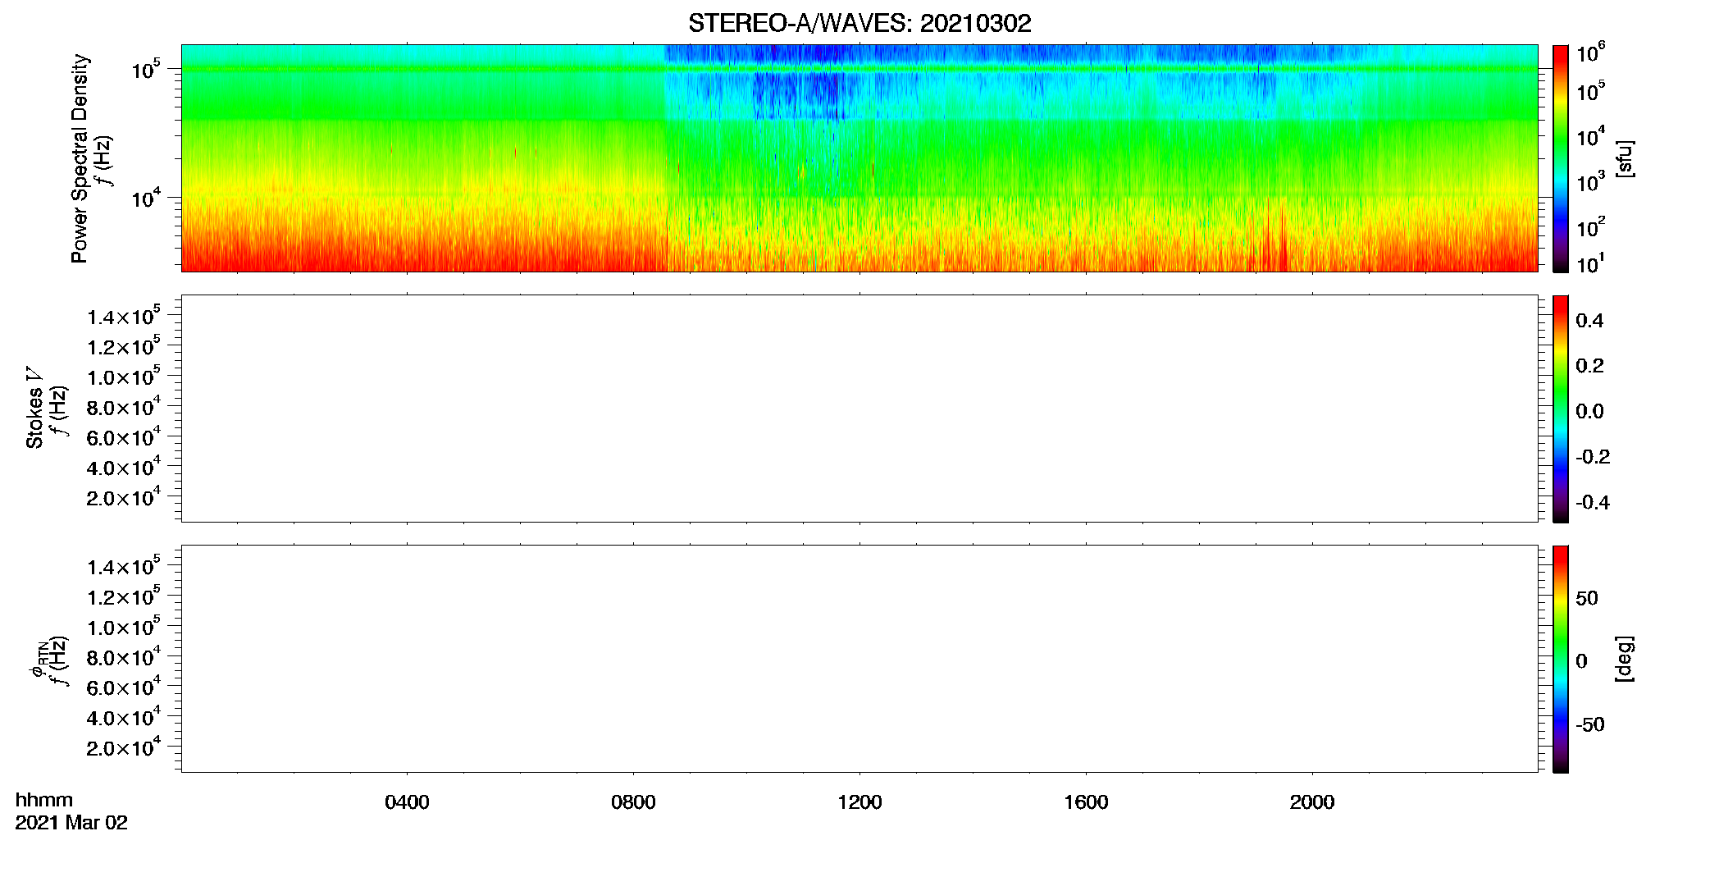Click the empty phi RTN plot panel
Image resolution: width=1719 pixels, height=886 pixels.
click(x=859, y=659)
